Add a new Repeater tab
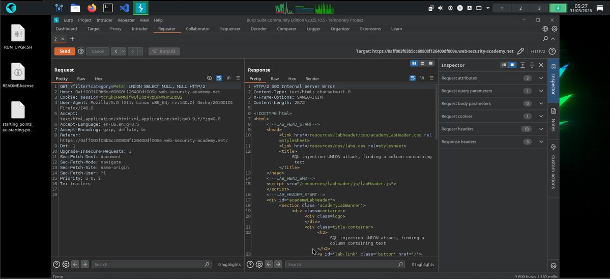The height and width of the screenshot is (279, 610). pyautogui.click(x=72, y=39)
